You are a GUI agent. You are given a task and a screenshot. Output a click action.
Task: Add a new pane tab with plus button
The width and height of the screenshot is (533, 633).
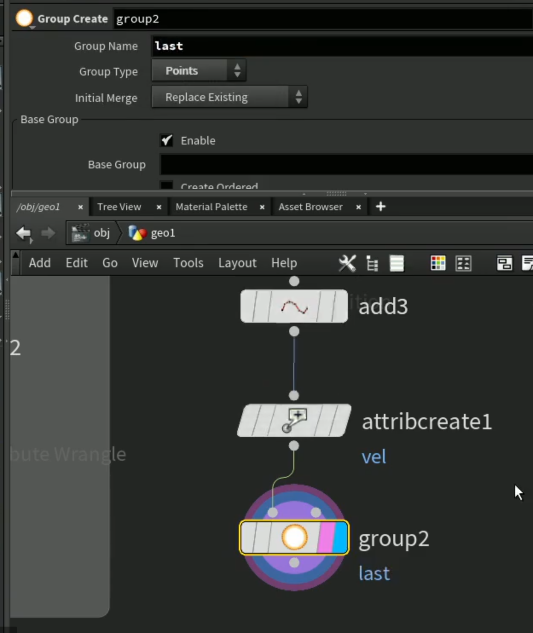point(381,207)
